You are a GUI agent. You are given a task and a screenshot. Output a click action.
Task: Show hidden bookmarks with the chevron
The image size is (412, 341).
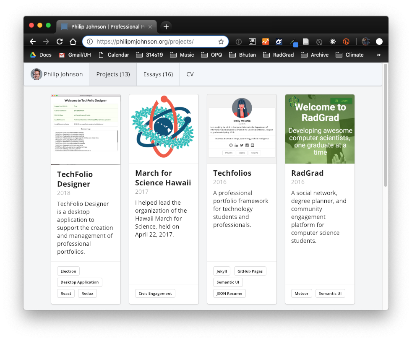378,55
